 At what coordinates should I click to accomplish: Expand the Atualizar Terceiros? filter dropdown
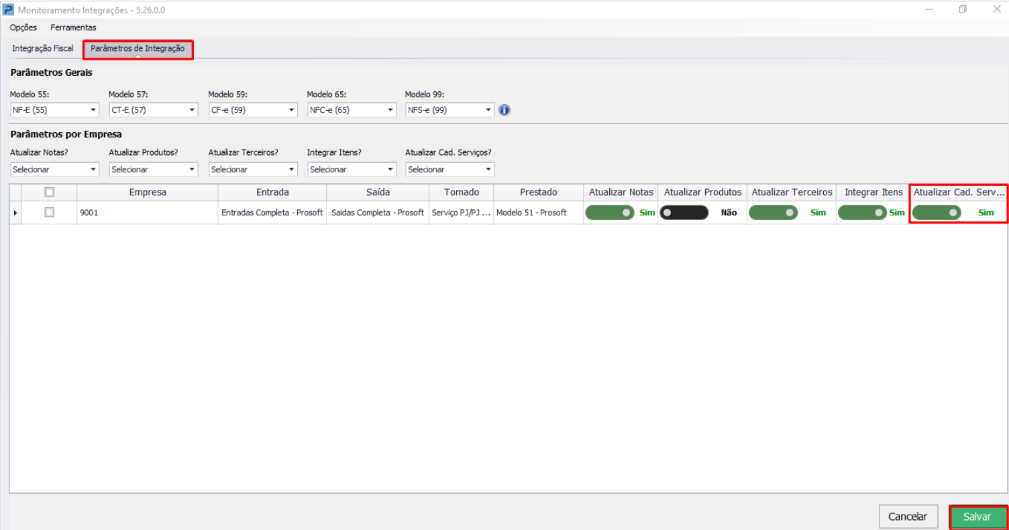tap(253, 170)
